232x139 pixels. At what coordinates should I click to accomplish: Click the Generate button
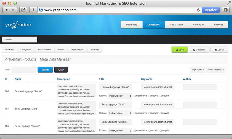click(x=199, y=50)
